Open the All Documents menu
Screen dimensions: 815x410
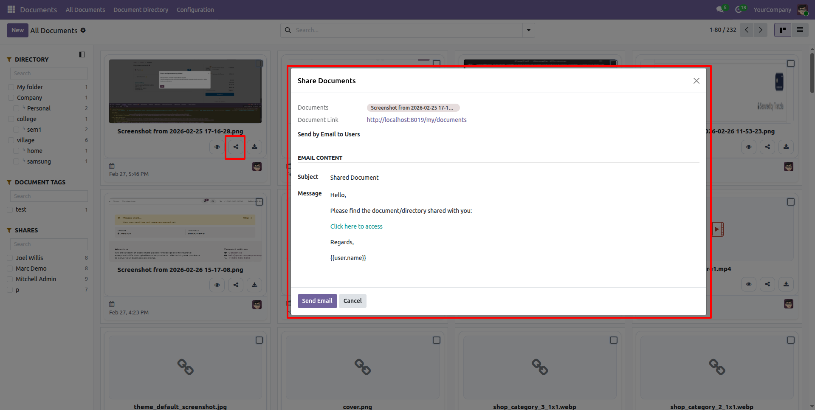point(85,10)
